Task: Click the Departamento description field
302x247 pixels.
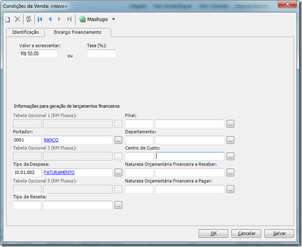Action: (189, 140)
